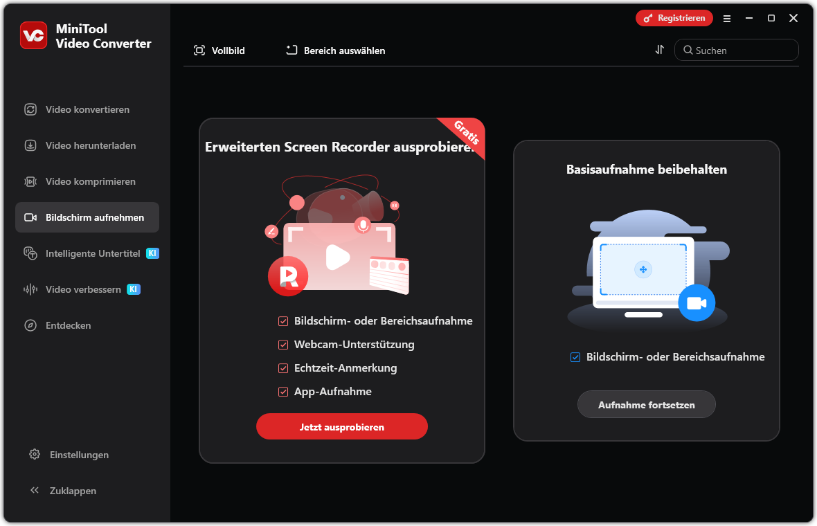
Task: Toggle red Bildschirm- oder Bereichsaufnahme checkbox
Action: (283, 321)
